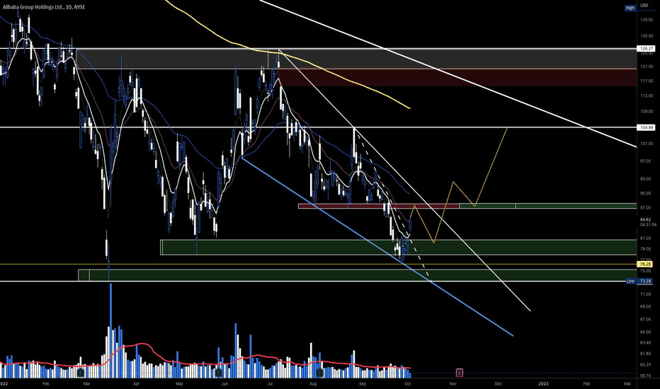Click the Low 73.28 price tag
The height and width of the screenshot is (389, 660).
click(639, 281)
